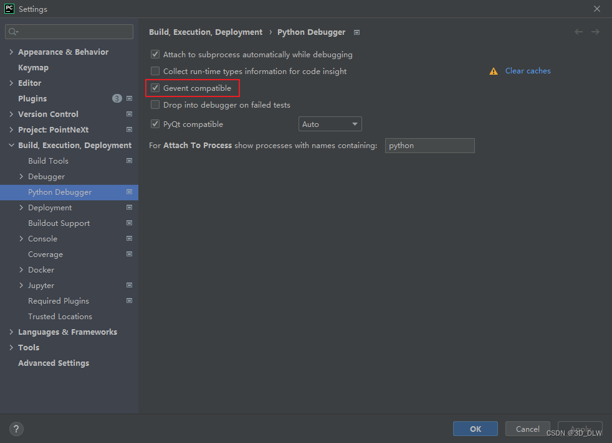Open Advanced Settings page

click(54, 363)
